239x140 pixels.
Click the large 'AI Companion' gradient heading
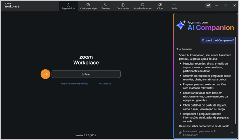tap(211, 28)
